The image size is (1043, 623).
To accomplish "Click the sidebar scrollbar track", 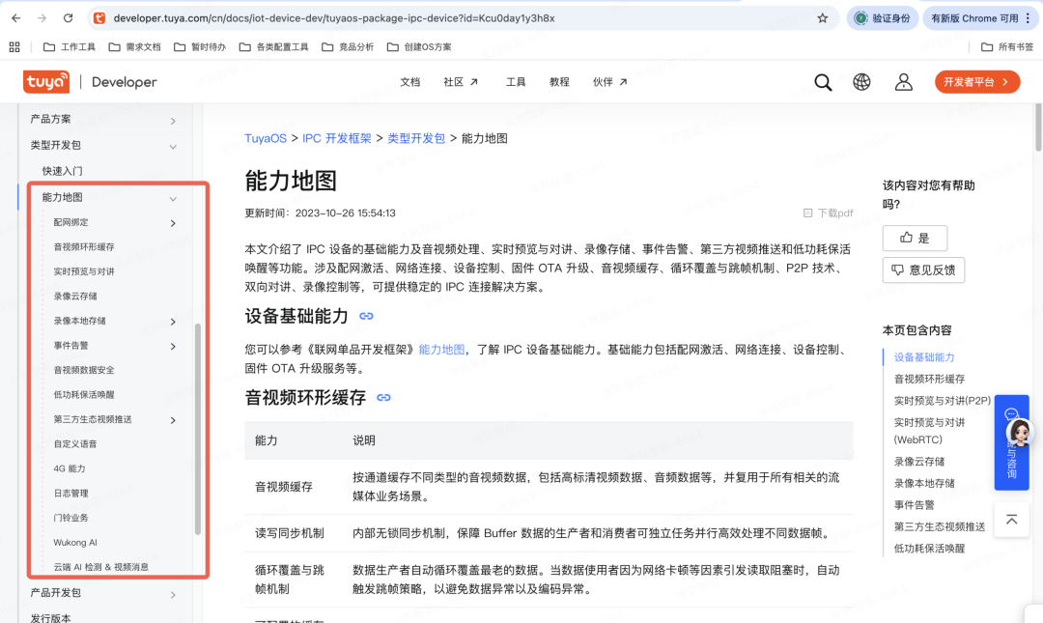I will click(198, 386).
